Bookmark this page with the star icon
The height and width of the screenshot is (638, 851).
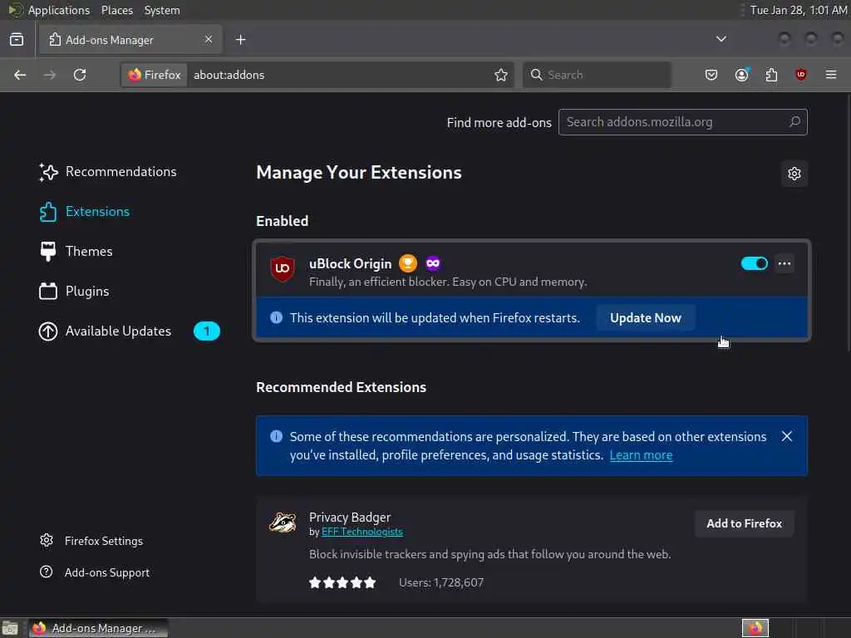tap(501, 75)
